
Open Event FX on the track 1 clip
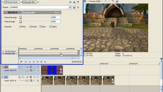[x=61, y=72]
